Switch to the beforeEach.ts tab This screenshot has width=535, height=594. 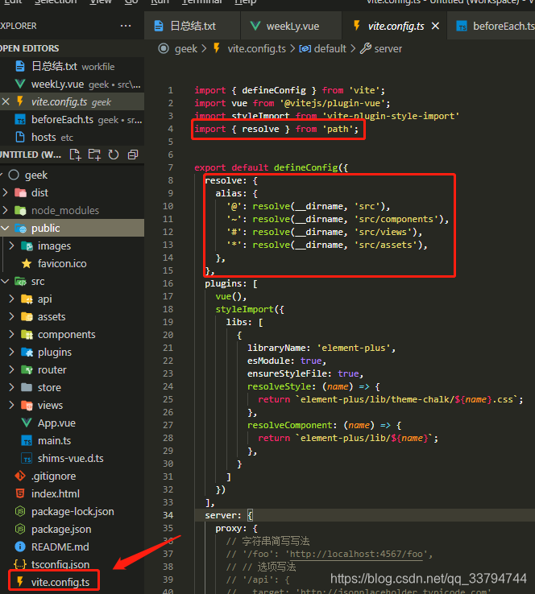[x=491, y=26]
